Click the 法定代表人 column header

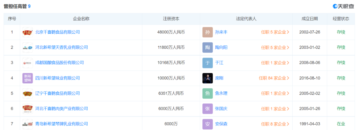point(246,19)
